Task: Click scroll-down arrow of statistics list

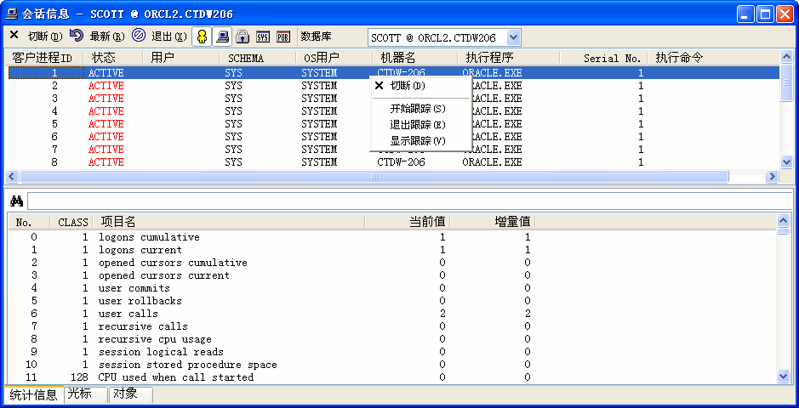Action: [x=784, y=376]
